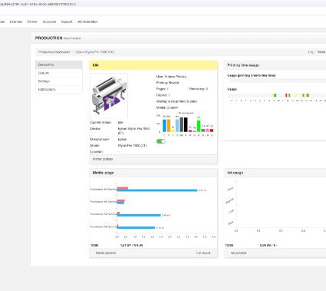Open the Settings sidebar tab
This screenshot has height=291, width=326.
point(59,81)
